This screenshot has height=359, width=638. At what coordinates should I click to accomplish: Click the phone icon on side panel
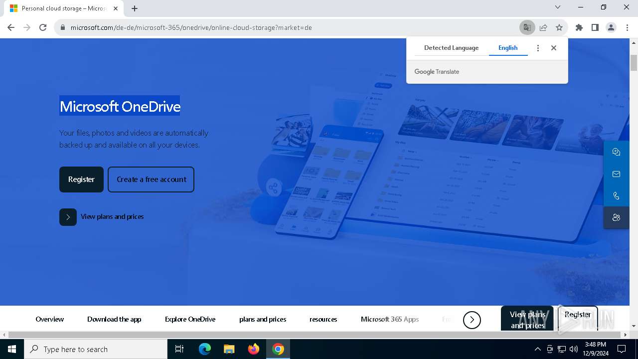[617, 196]
